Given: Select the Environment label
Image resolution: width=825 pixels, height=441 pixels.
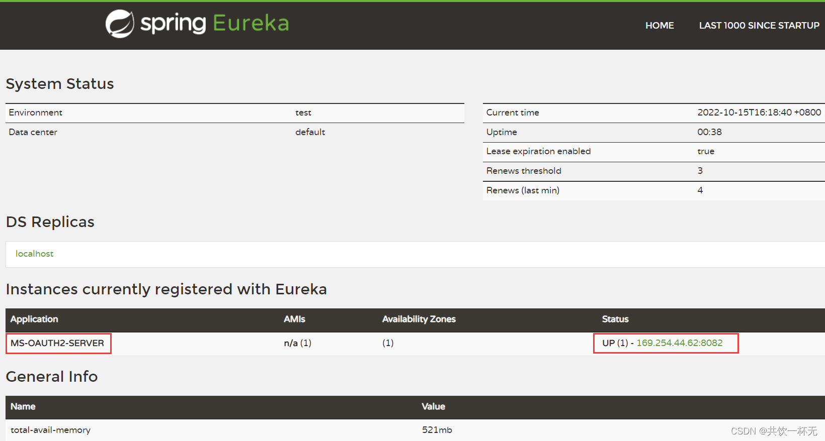Looking at the screenshot, I should click(36, 113).
